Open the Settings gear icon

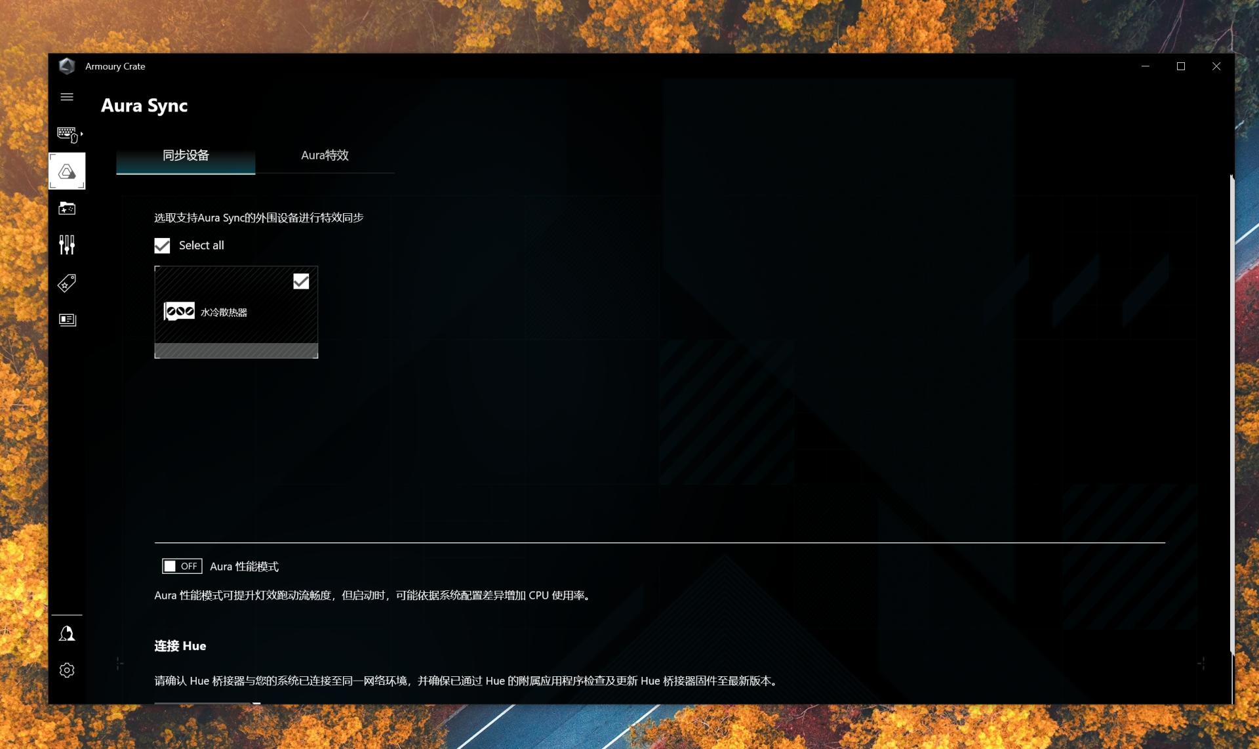tap(67, 670)
